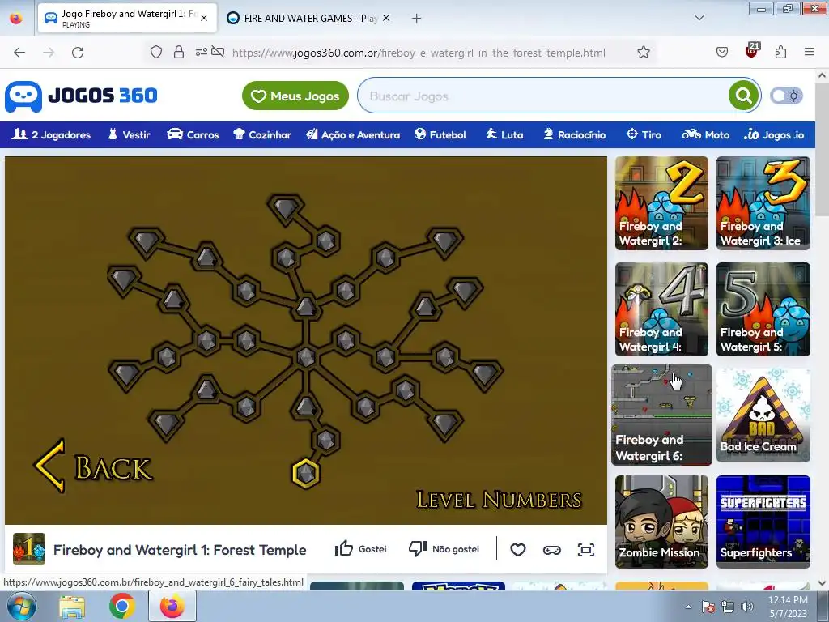Click the volume speaker tray icon
Image resolution: width=829 pixels, height=622 pixels.
pyautogui.click(x=747, y=607)
